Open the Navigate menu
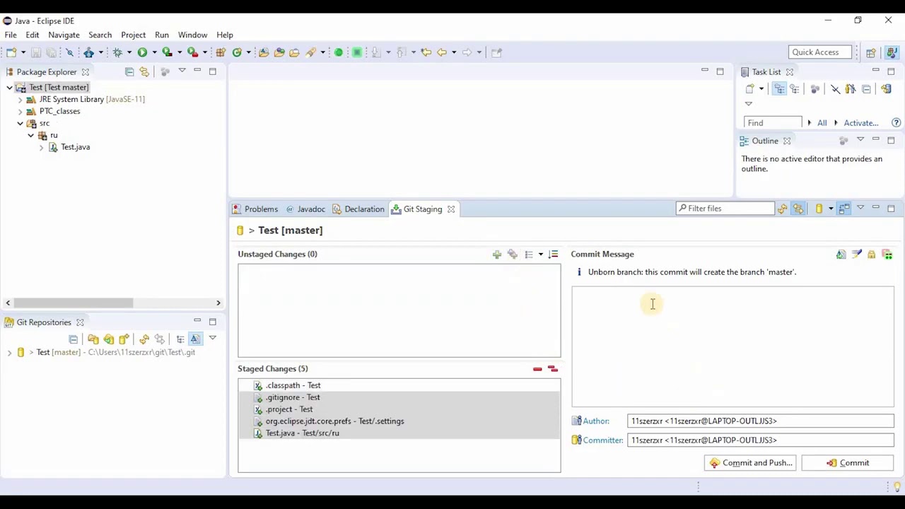 tap(64, 35)
